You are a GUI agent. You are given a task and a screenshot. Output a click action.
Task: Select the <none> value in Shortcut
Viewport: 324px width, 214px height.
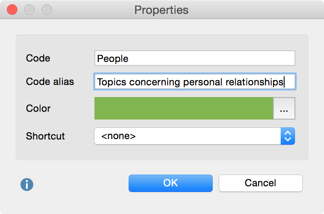tap(119, 136)
